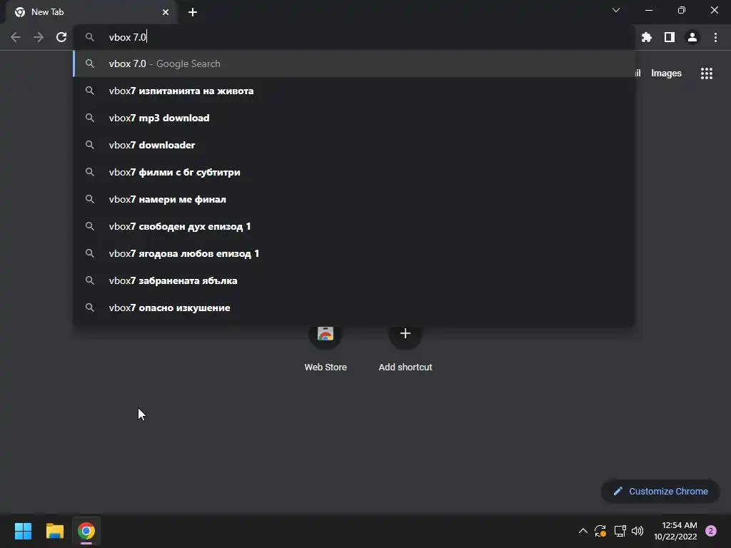This screenshot has width=731, height=548.
Task: Open the Chrome three-dot menu
Action: coord(715,37)
